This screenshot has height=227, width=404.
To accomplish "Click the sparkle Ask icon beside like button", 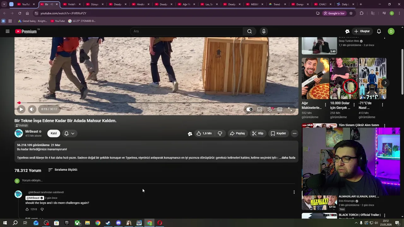I will [x=190, y=134].
